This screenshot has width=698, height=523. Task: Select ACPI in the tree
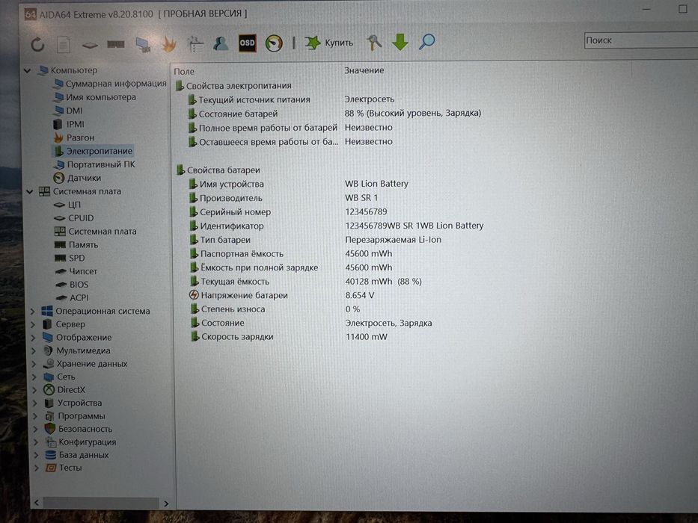pyautogui.click(x=72, y=297)
